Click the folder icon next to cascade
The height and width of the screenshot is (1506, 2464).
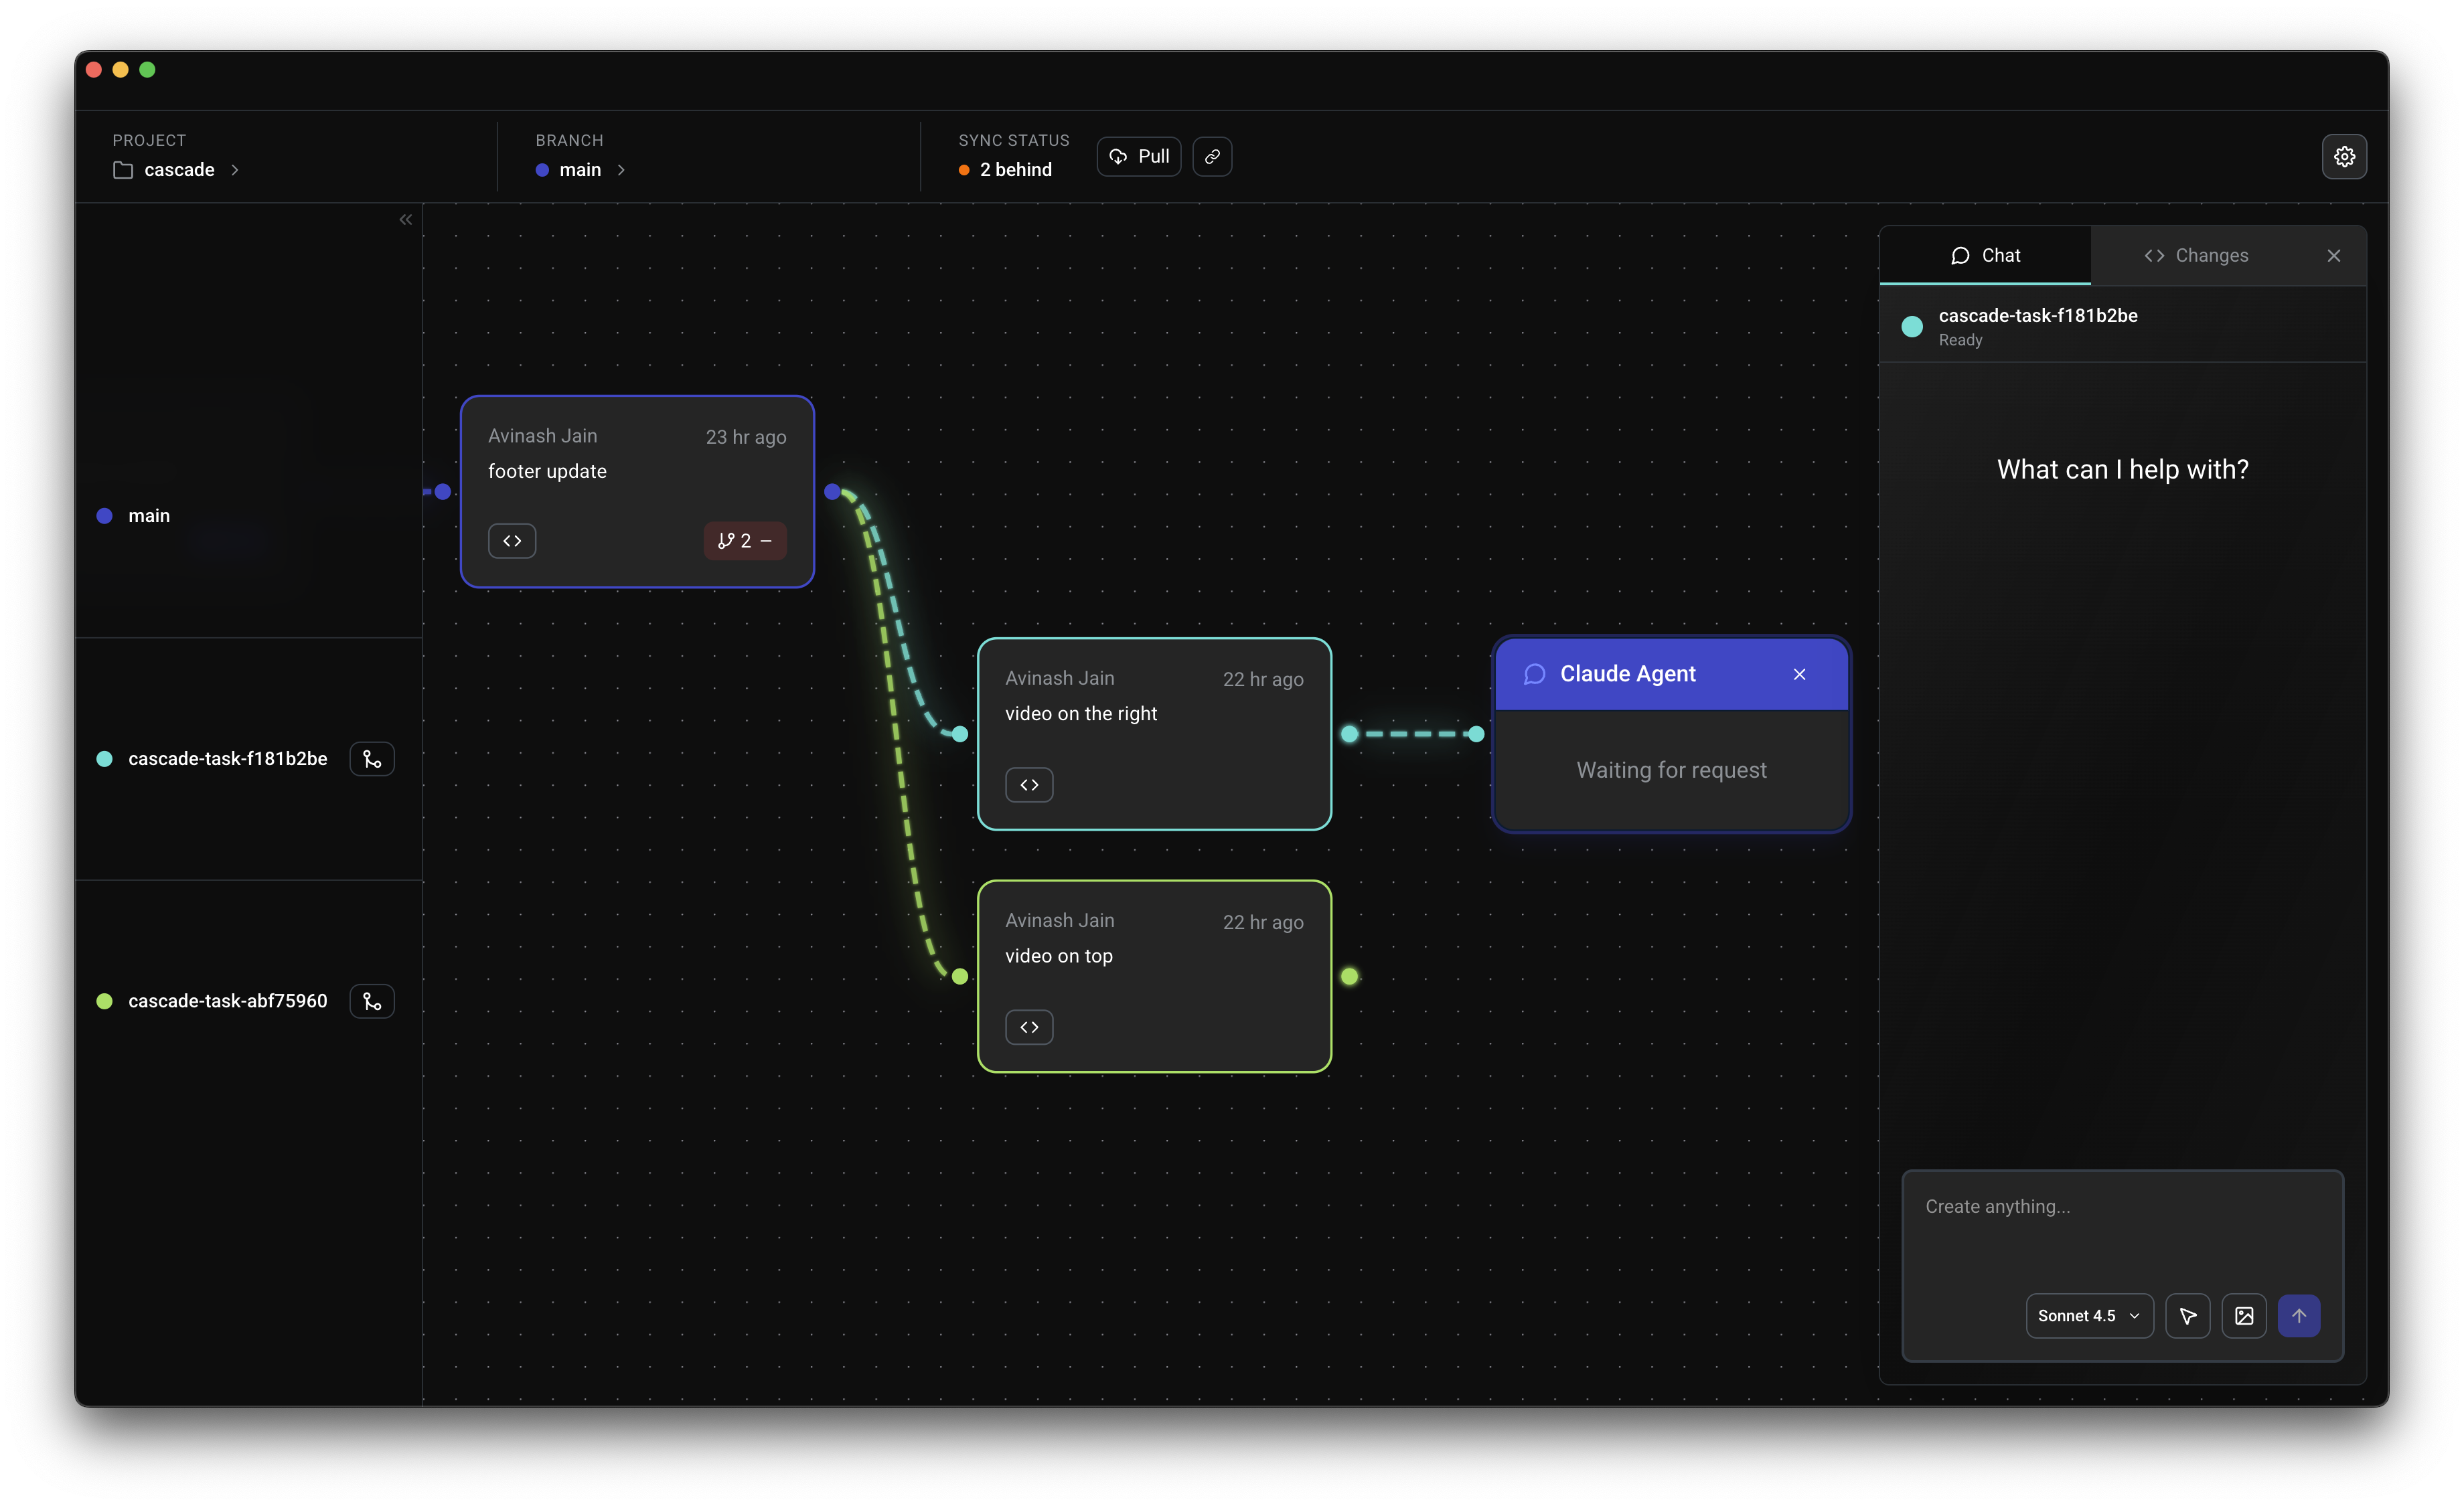[122, 169]
